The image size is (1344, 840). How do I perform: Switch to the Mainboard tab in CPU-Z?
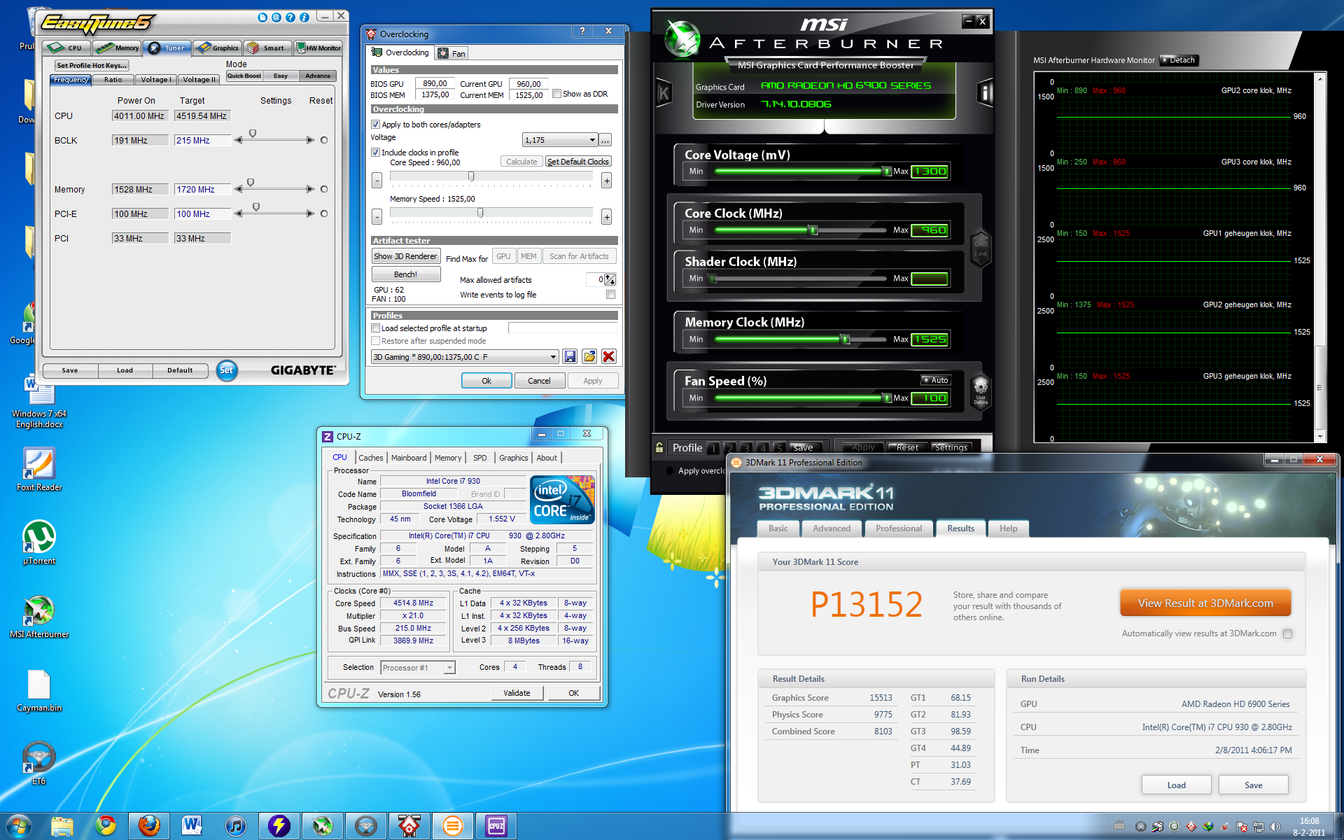pyautogui.click(x=409, y=458)
